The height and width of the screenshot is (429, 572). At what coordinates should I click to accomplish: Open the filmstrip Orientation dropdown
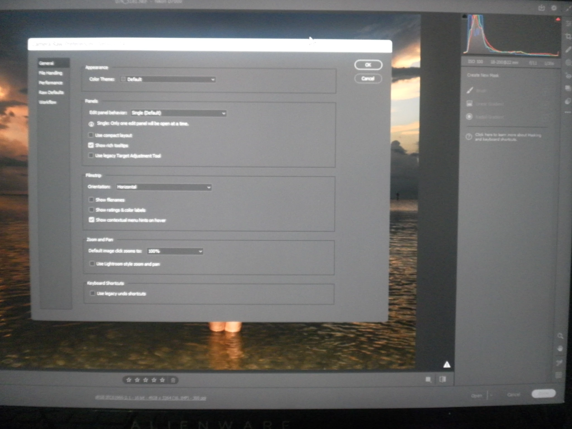pyautogui.click(x=163, y=187)
